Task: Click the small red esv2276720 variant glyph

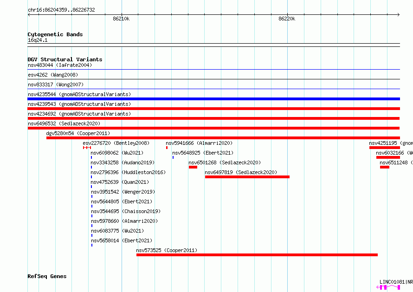Action: point(87,148)
